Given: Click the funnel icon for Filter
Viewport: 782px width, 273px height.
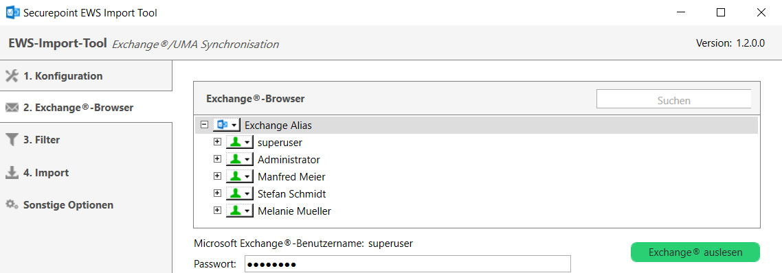Looking at the screenshot, I should pos(12,139).
